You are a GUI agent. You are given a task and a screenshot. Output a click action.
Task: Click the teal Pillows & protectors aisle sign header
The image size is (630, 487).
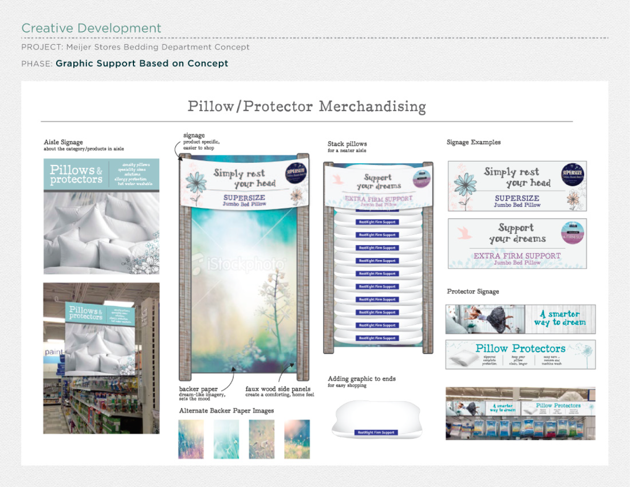tap(101, 175)
